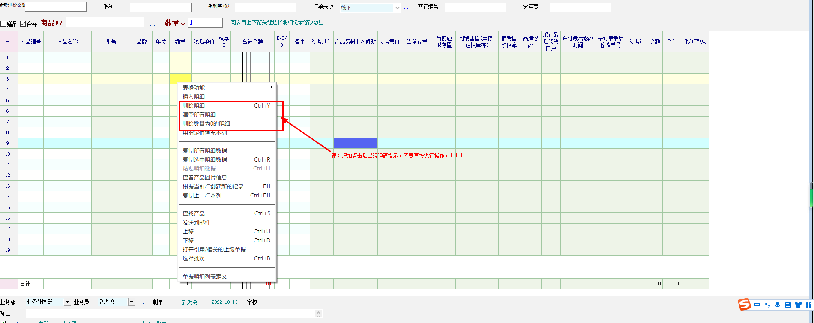Choose 删除明细 from the context menu
The image size is (814, 323).
194,105
